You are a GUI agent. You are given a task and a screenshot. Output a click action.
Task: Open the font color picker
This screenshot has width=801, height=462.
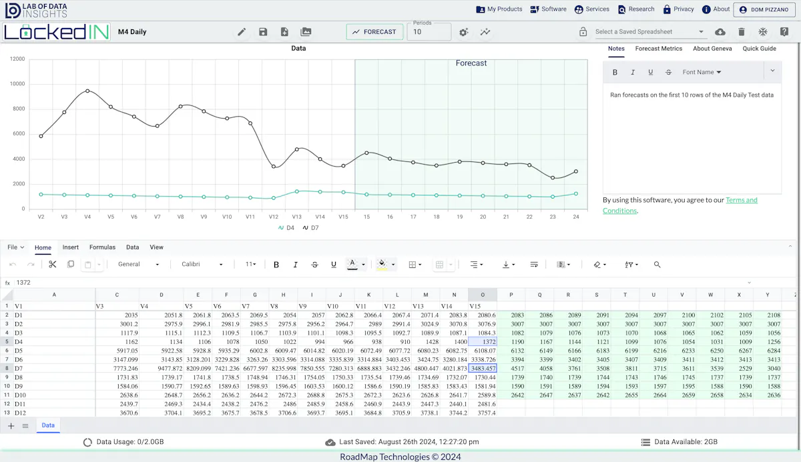pos(356,265)
